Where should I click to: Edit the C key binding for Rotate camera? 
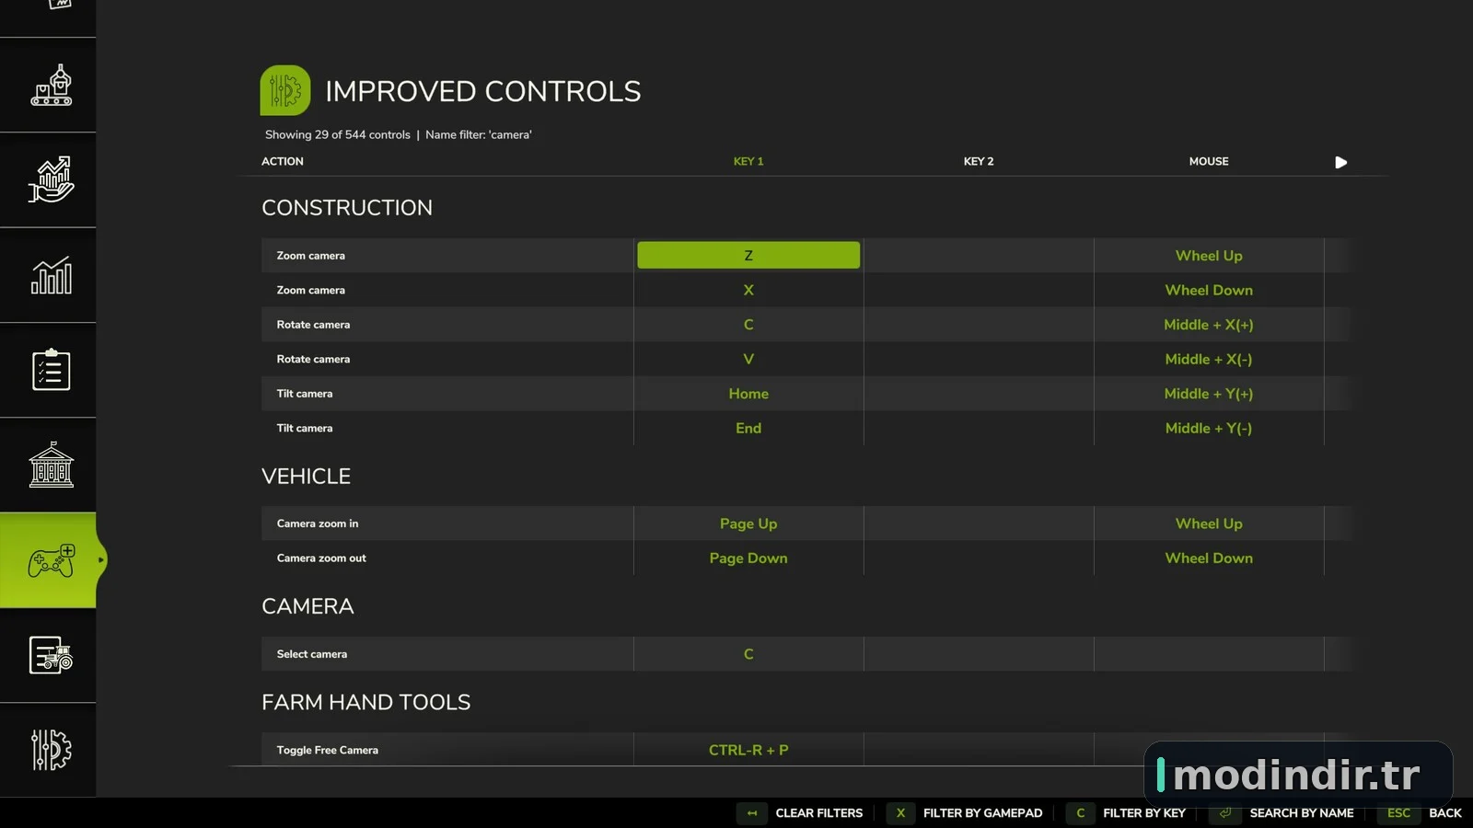[x=748, y=325]
